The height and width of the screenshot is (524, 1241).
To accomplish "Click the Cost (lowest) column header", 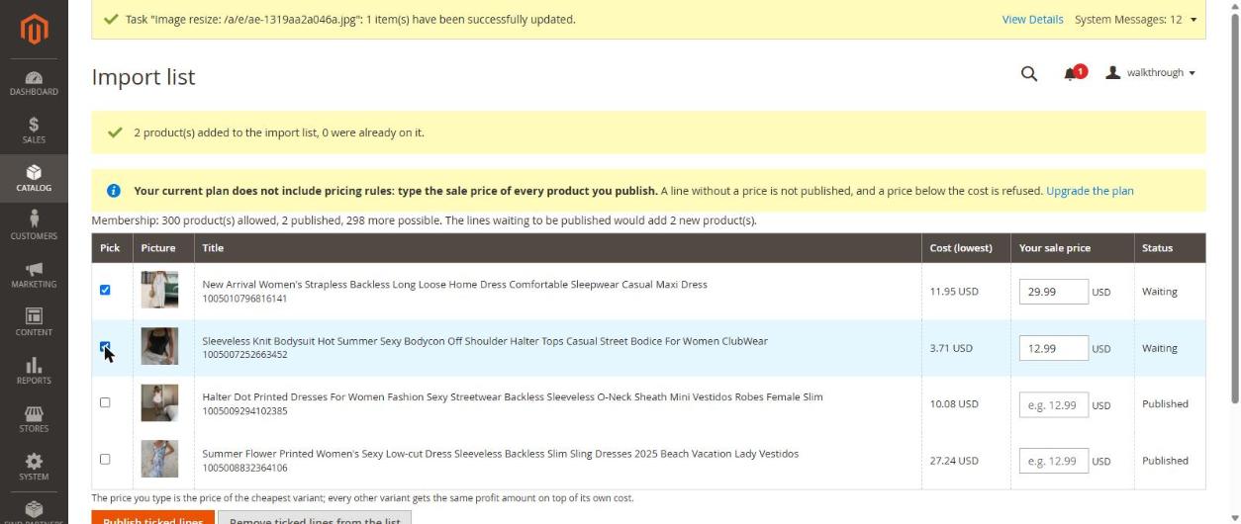I will point(966,248).
